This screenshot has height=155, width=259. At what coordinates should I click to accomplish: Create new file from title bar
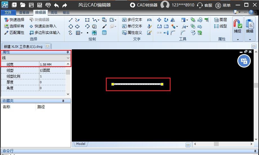[14, 5]
